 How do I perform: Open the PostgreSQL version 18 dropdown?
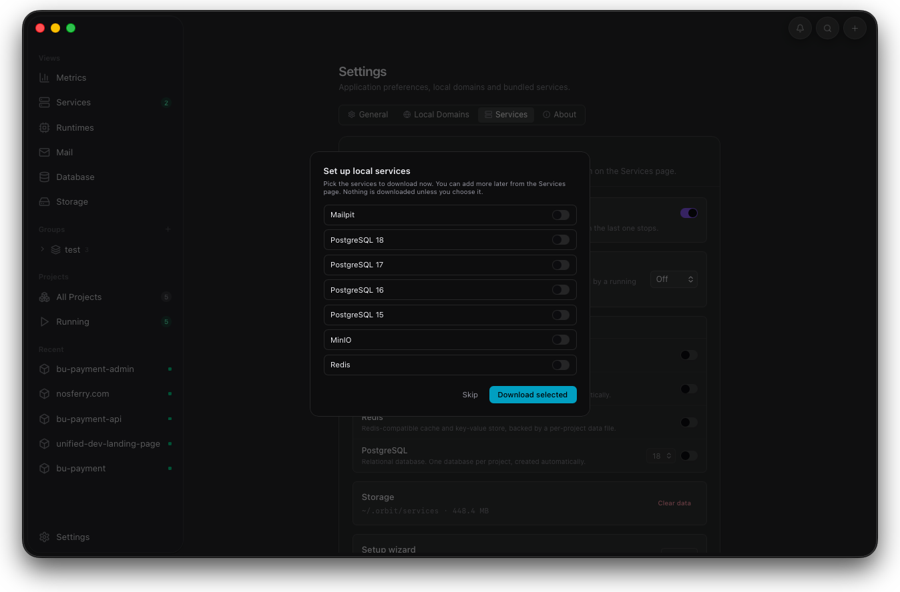(660, 456)
